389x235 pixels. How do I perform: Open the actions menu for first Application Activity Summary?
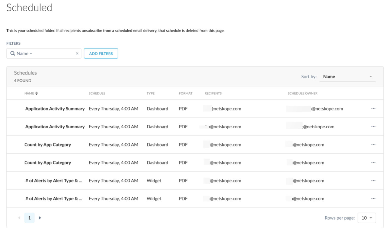pyautogui.click(x=373, y=108)
